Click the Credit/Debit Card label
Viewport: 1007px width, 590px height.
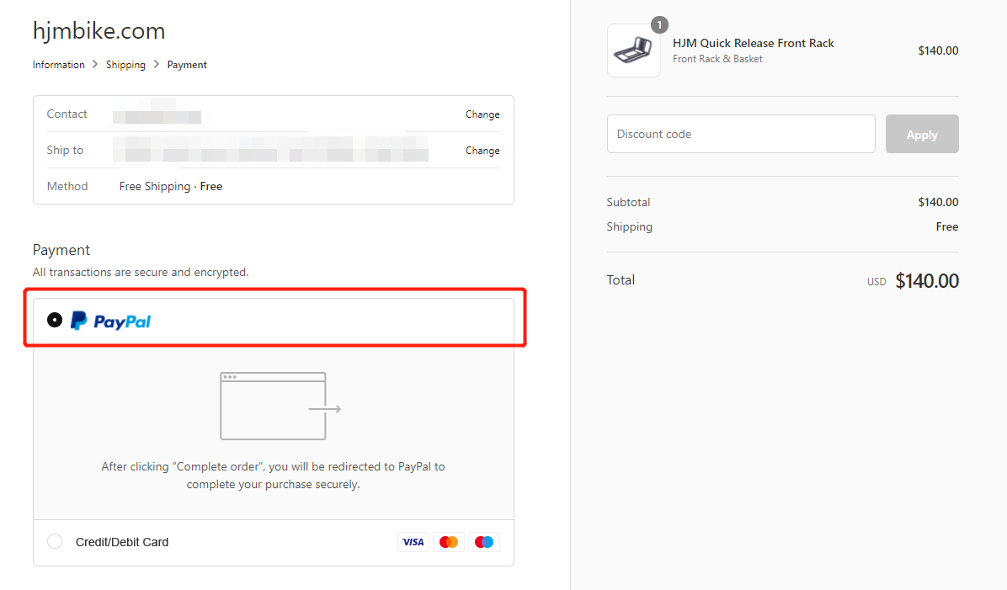[122, 542]
